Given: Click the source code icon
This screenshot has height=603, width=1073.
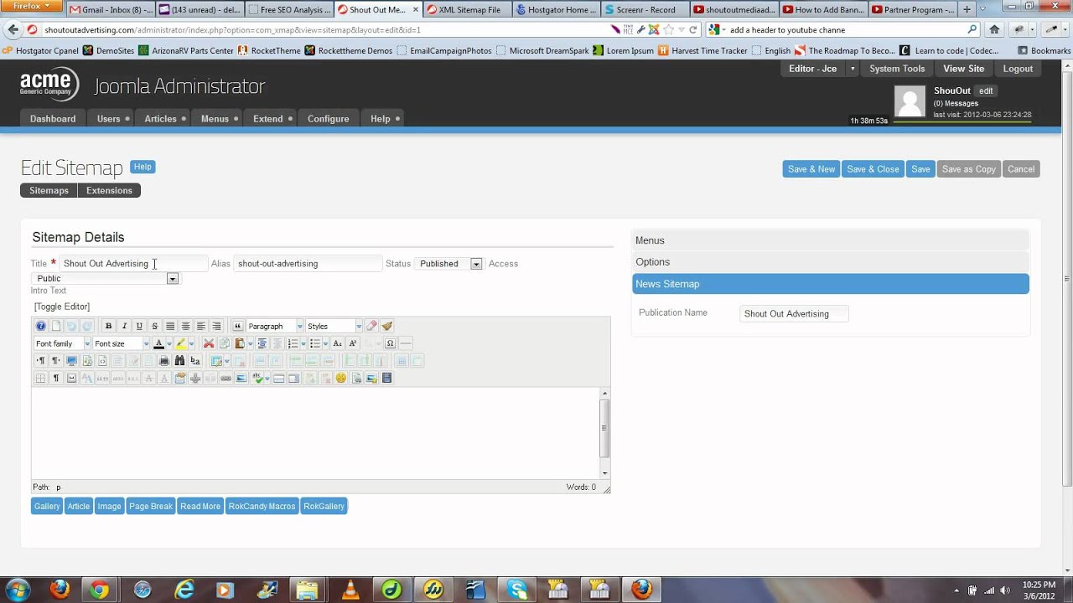Looking at the screenshot, I should coord(102,361).
